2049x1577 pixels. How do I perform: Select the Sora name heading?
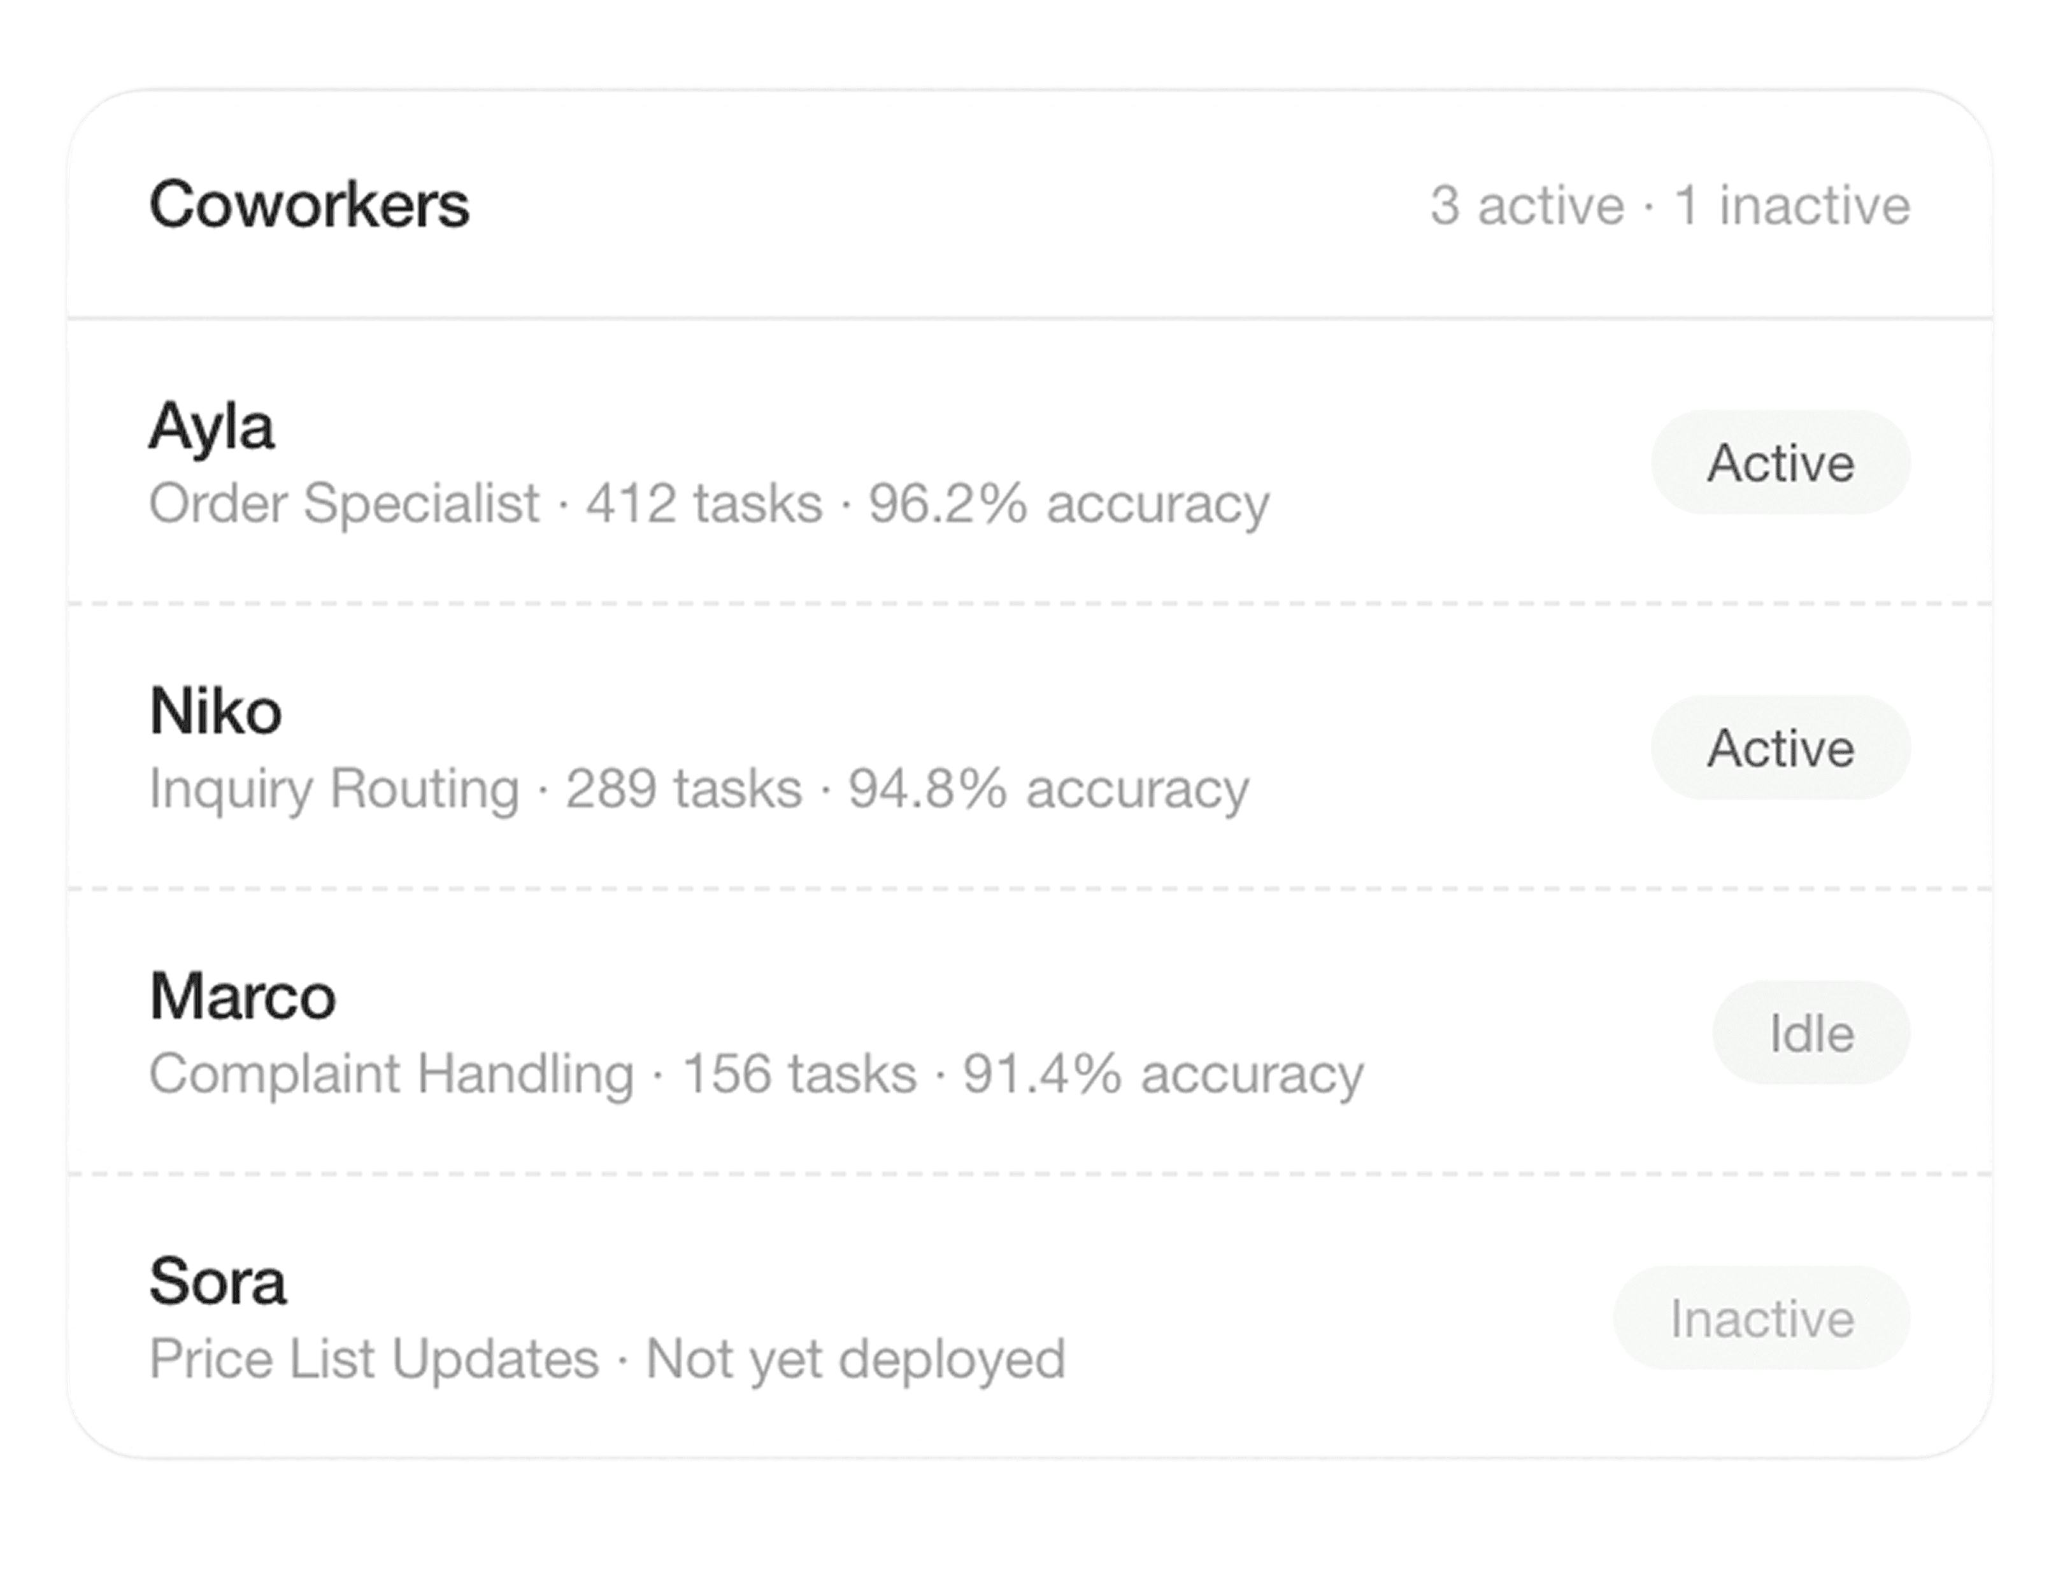(218, 1281)
